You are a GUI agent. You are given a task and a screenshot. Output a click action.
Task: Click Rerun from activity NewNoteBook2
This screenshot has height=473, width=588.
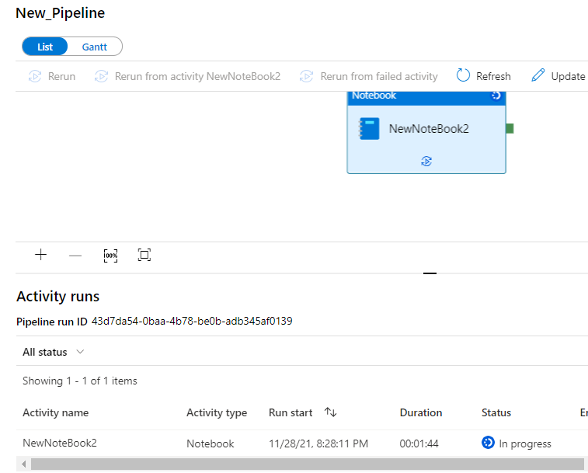pos(187,76)
